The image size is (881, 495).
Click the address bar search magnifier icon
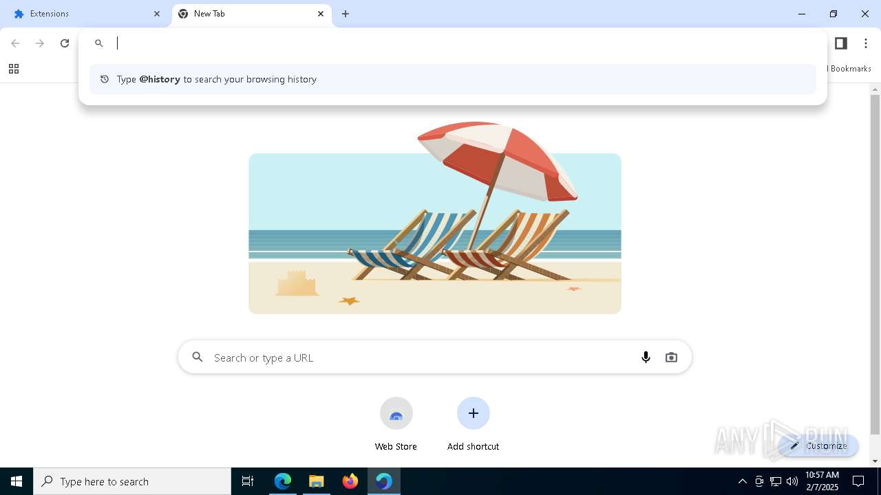tap(99, 43)
